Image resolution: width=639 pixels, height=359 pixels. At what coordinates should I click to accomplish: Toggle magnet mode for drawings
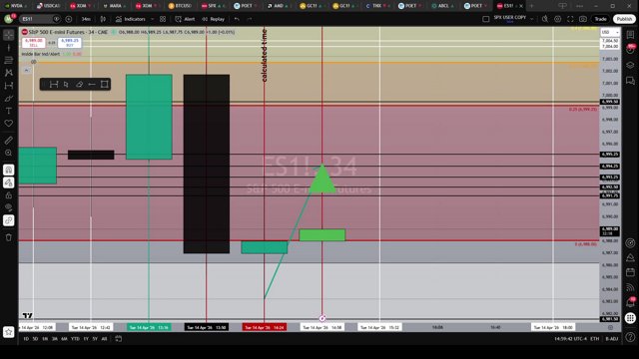coord(9,170)
